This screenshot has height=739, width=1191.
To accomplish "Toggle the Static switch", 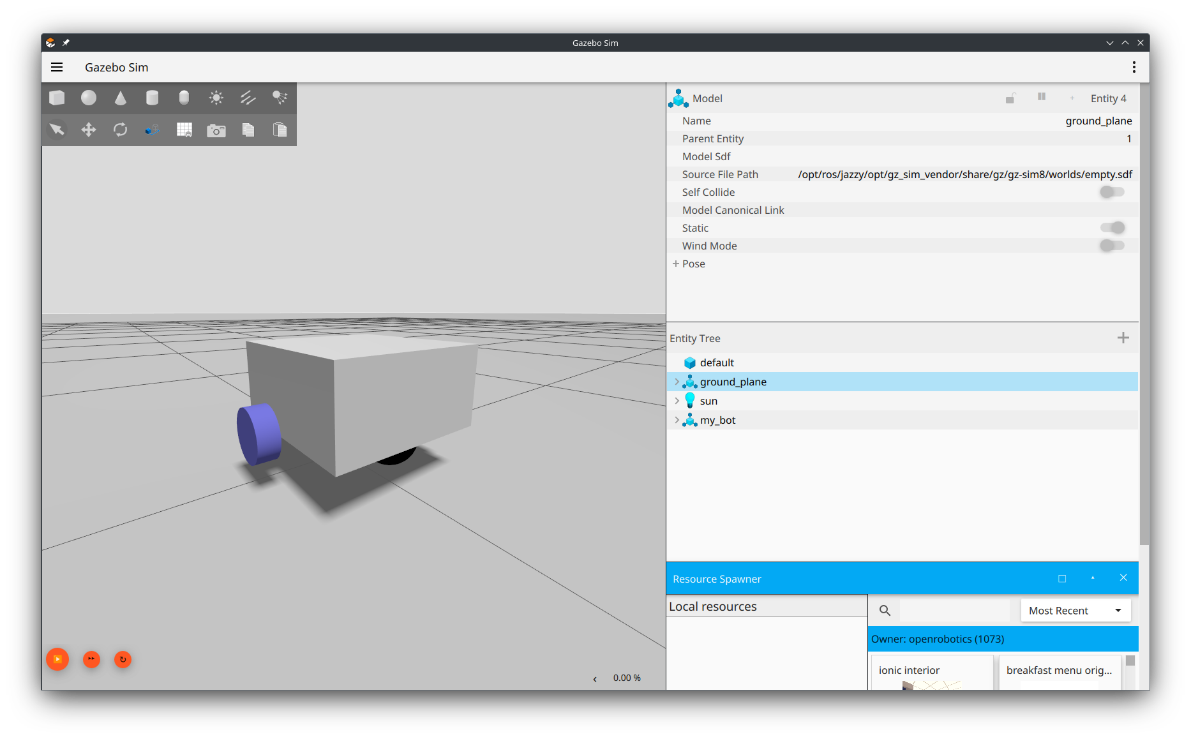I will pyautogui.click(x=1112, y=228).
